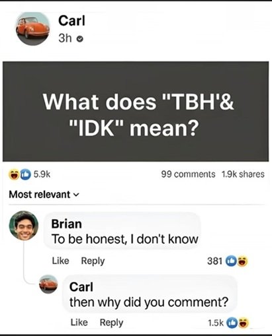Reply to Brian's comment
The width and height of the screenshot is (272, 336).
(93, 261)
